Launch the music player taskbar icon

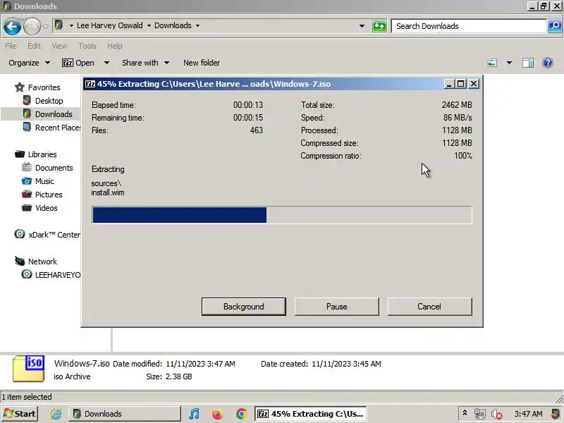coord(195,414)
